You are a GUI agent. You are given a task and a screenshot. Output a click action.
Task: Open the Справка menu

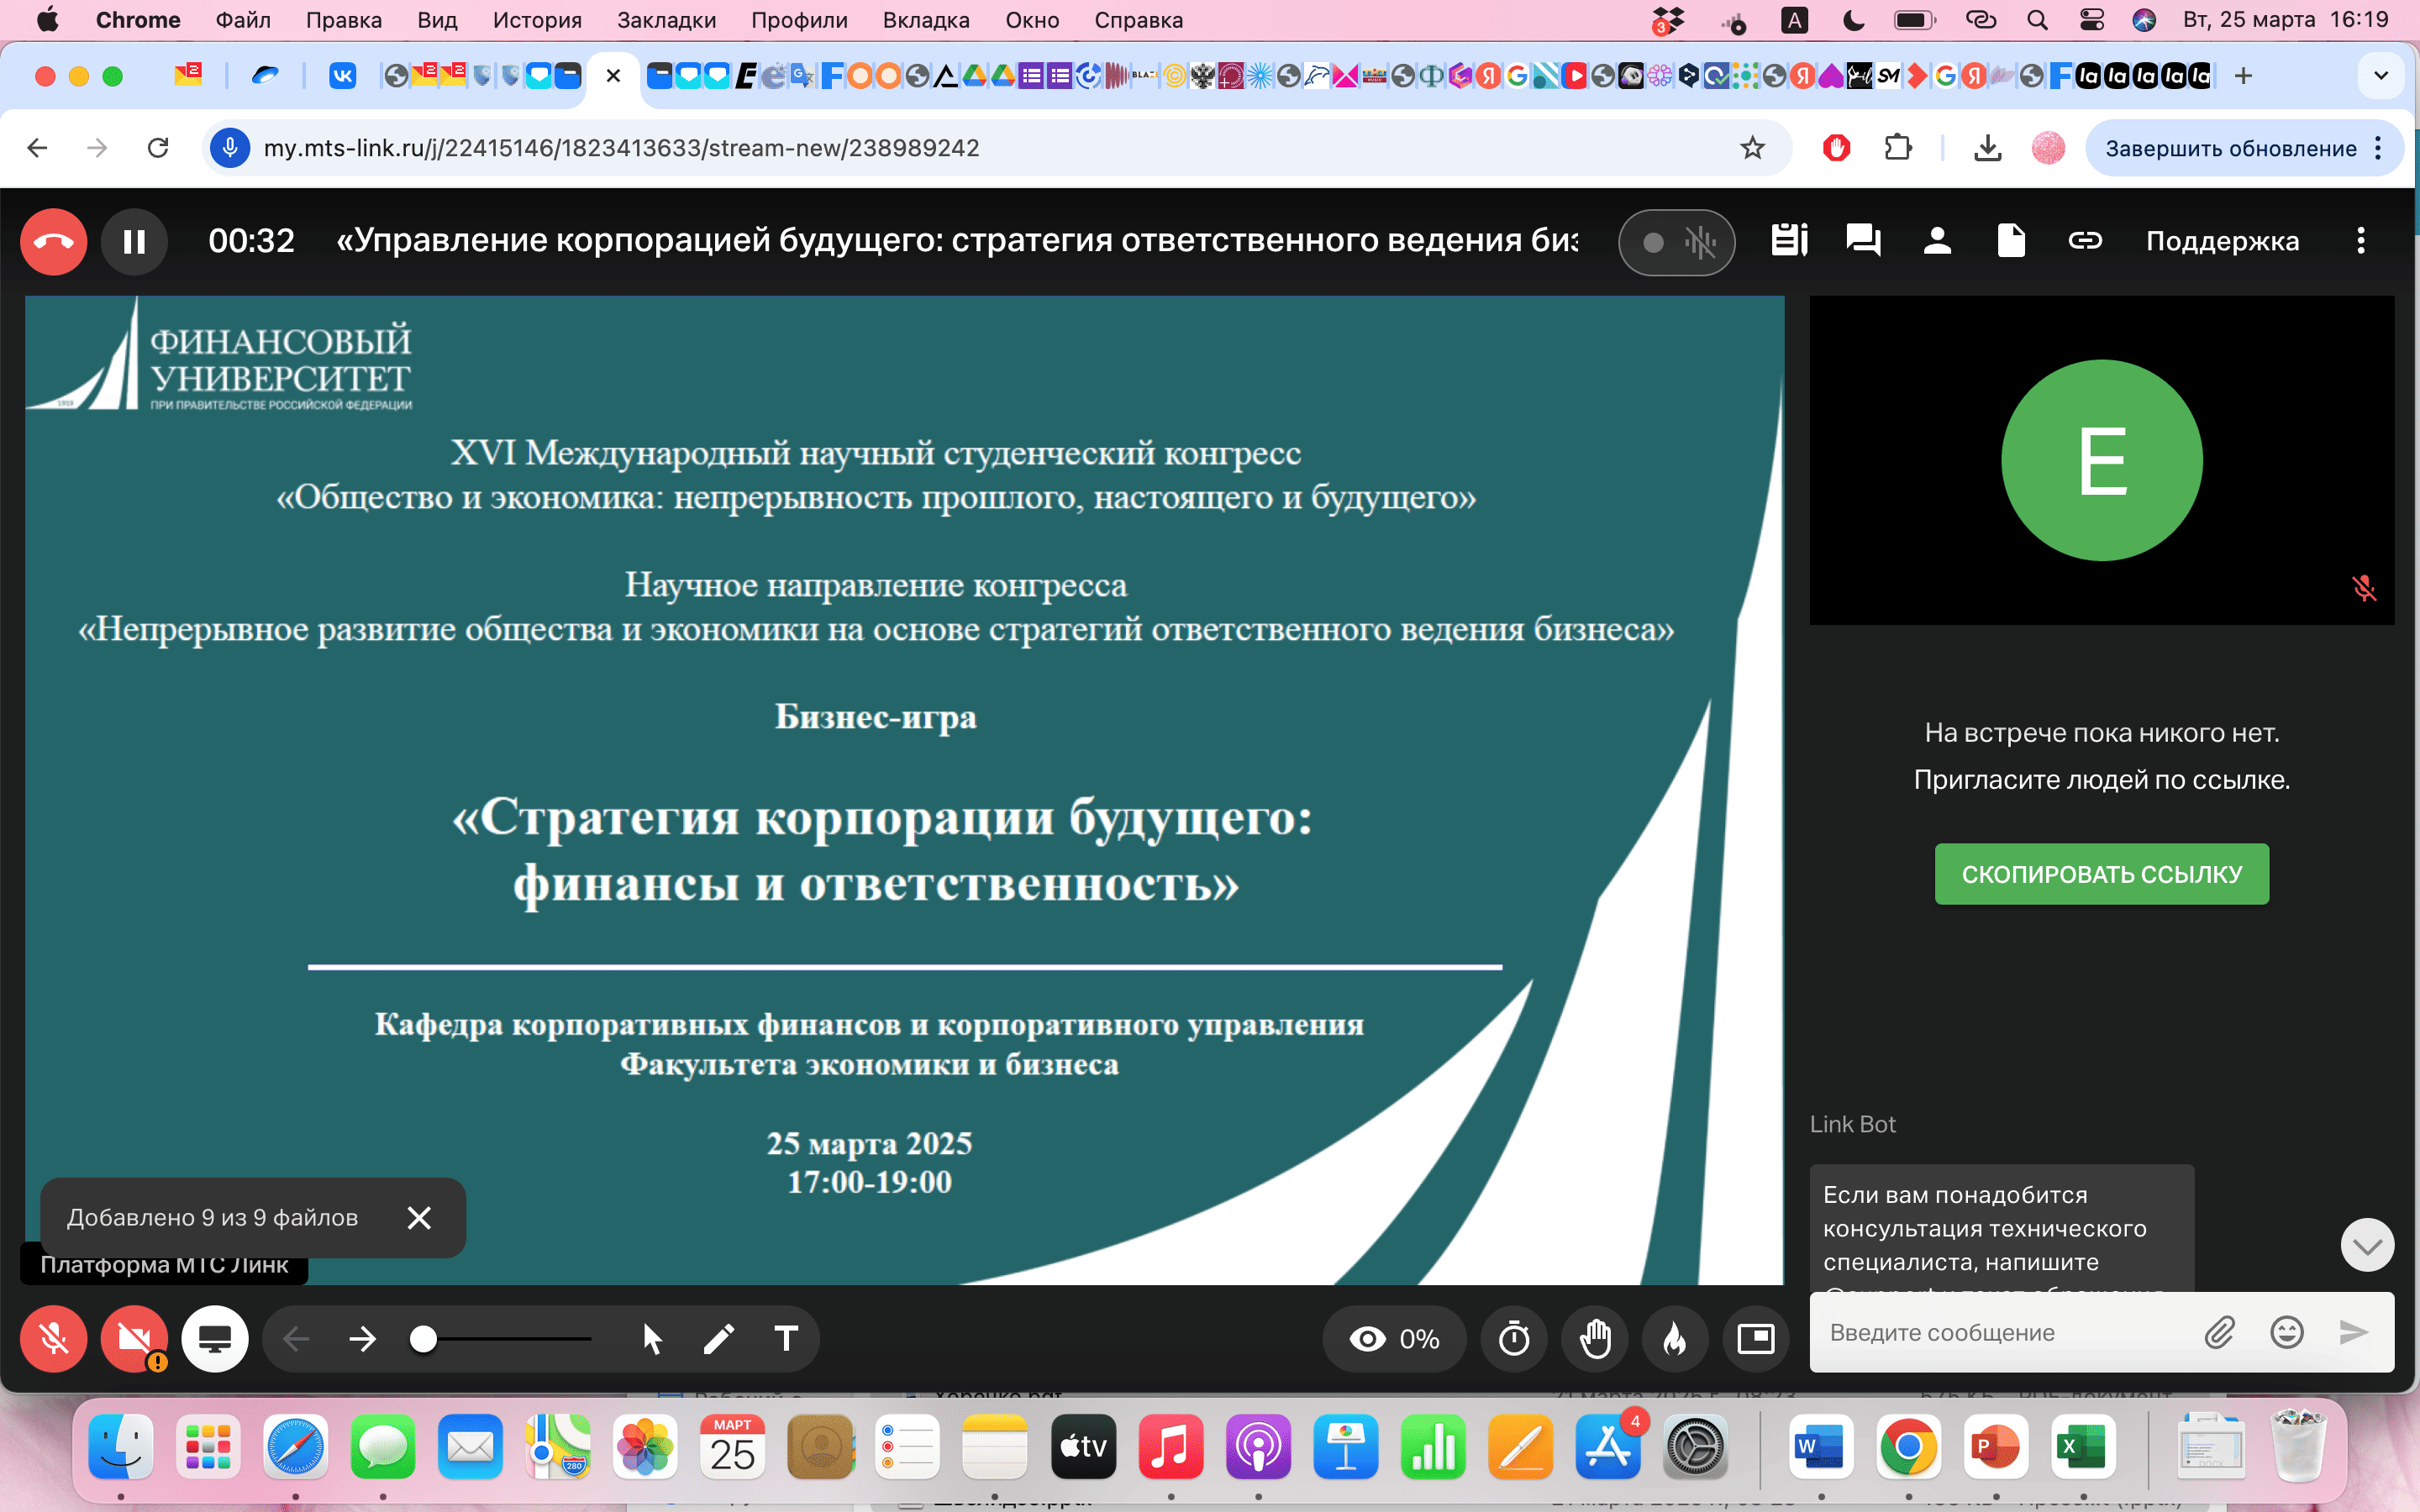[1138, 20]
